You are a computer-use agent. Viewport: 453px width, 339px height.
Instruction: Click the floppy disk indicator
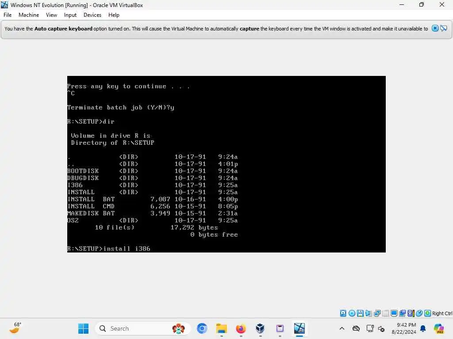tap(360, 313)
